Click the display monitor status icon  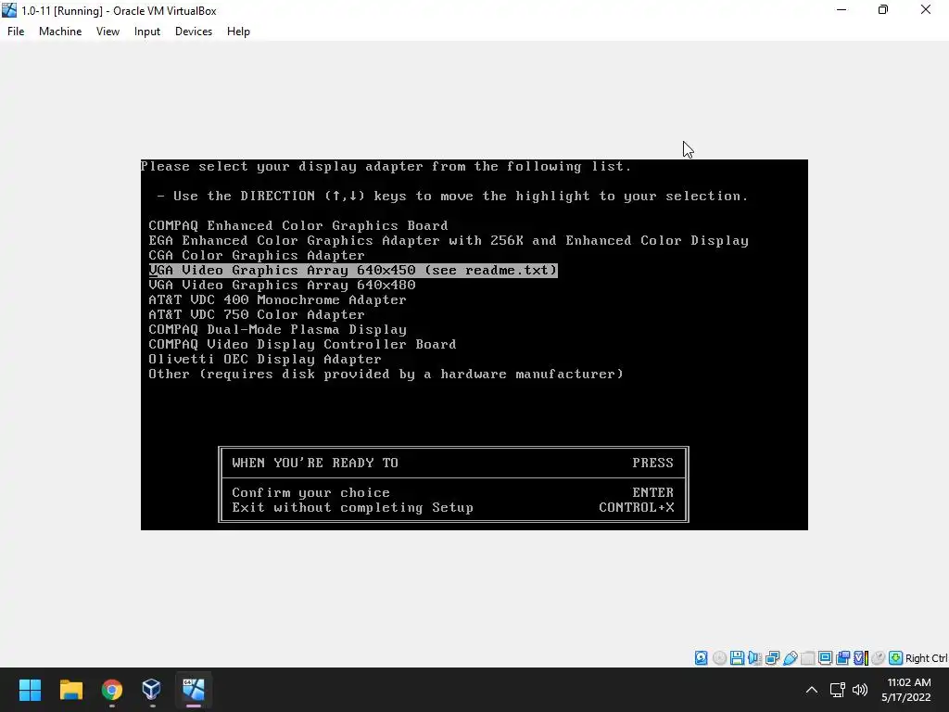pyautogui.click(x=825, y=658)
